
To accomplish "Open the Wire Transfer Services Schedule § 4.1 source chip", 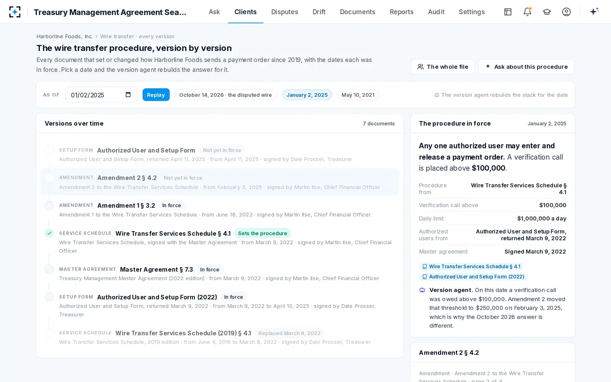I will point(471,267).
